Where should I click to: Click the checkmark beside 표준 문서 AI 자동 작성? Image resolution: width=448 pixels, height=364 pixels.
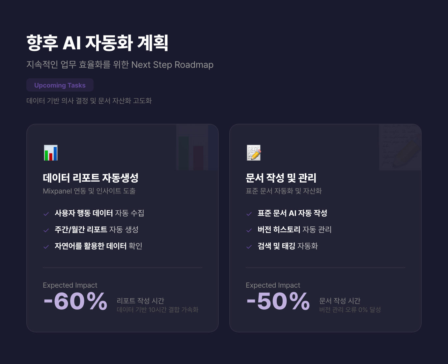pos(249,214)
